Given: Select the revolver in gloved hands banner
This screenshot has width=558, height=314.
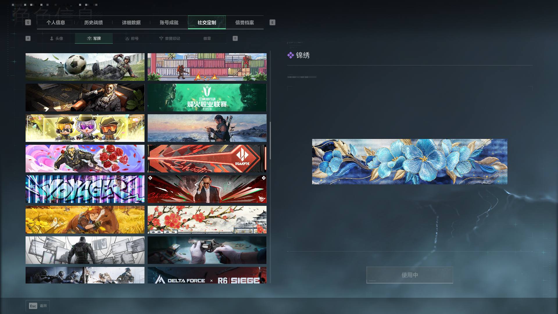Looking at the screenshot, I should coord(207,250).
